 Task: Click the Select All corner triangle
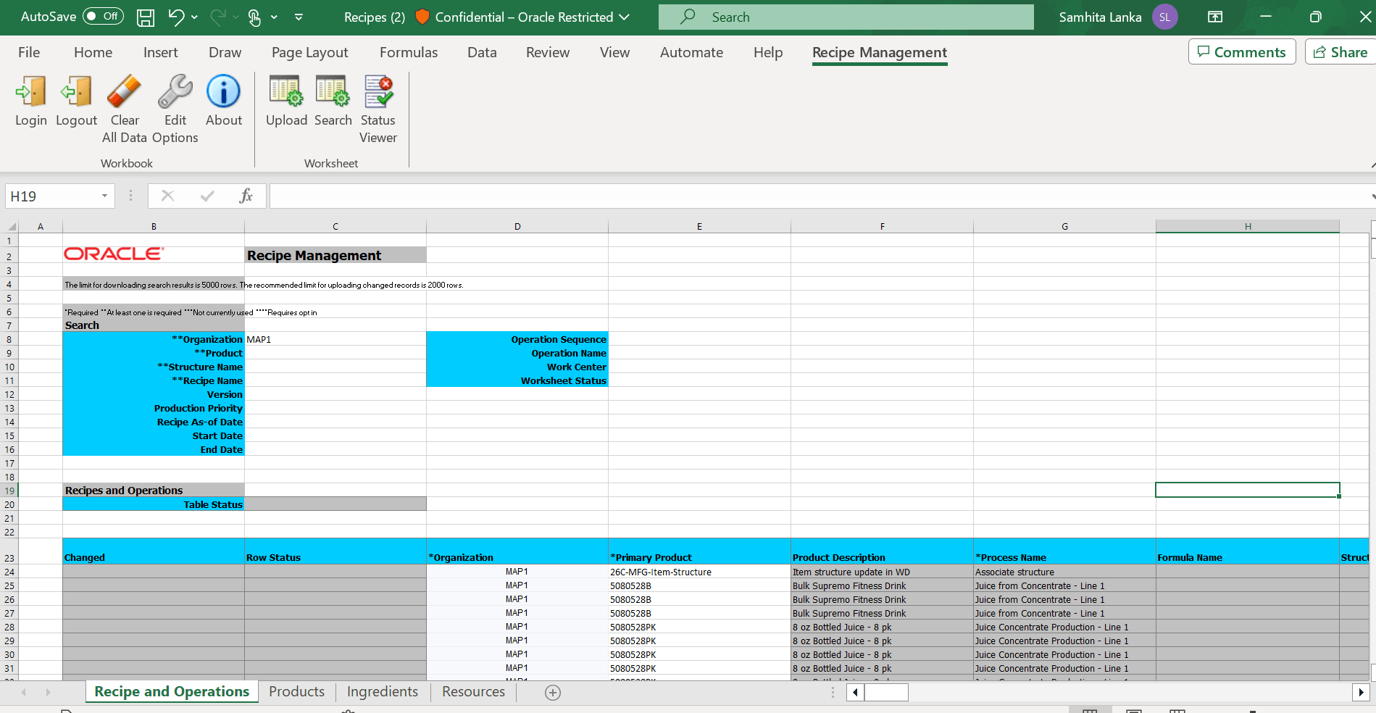click(x=12, y=227)
